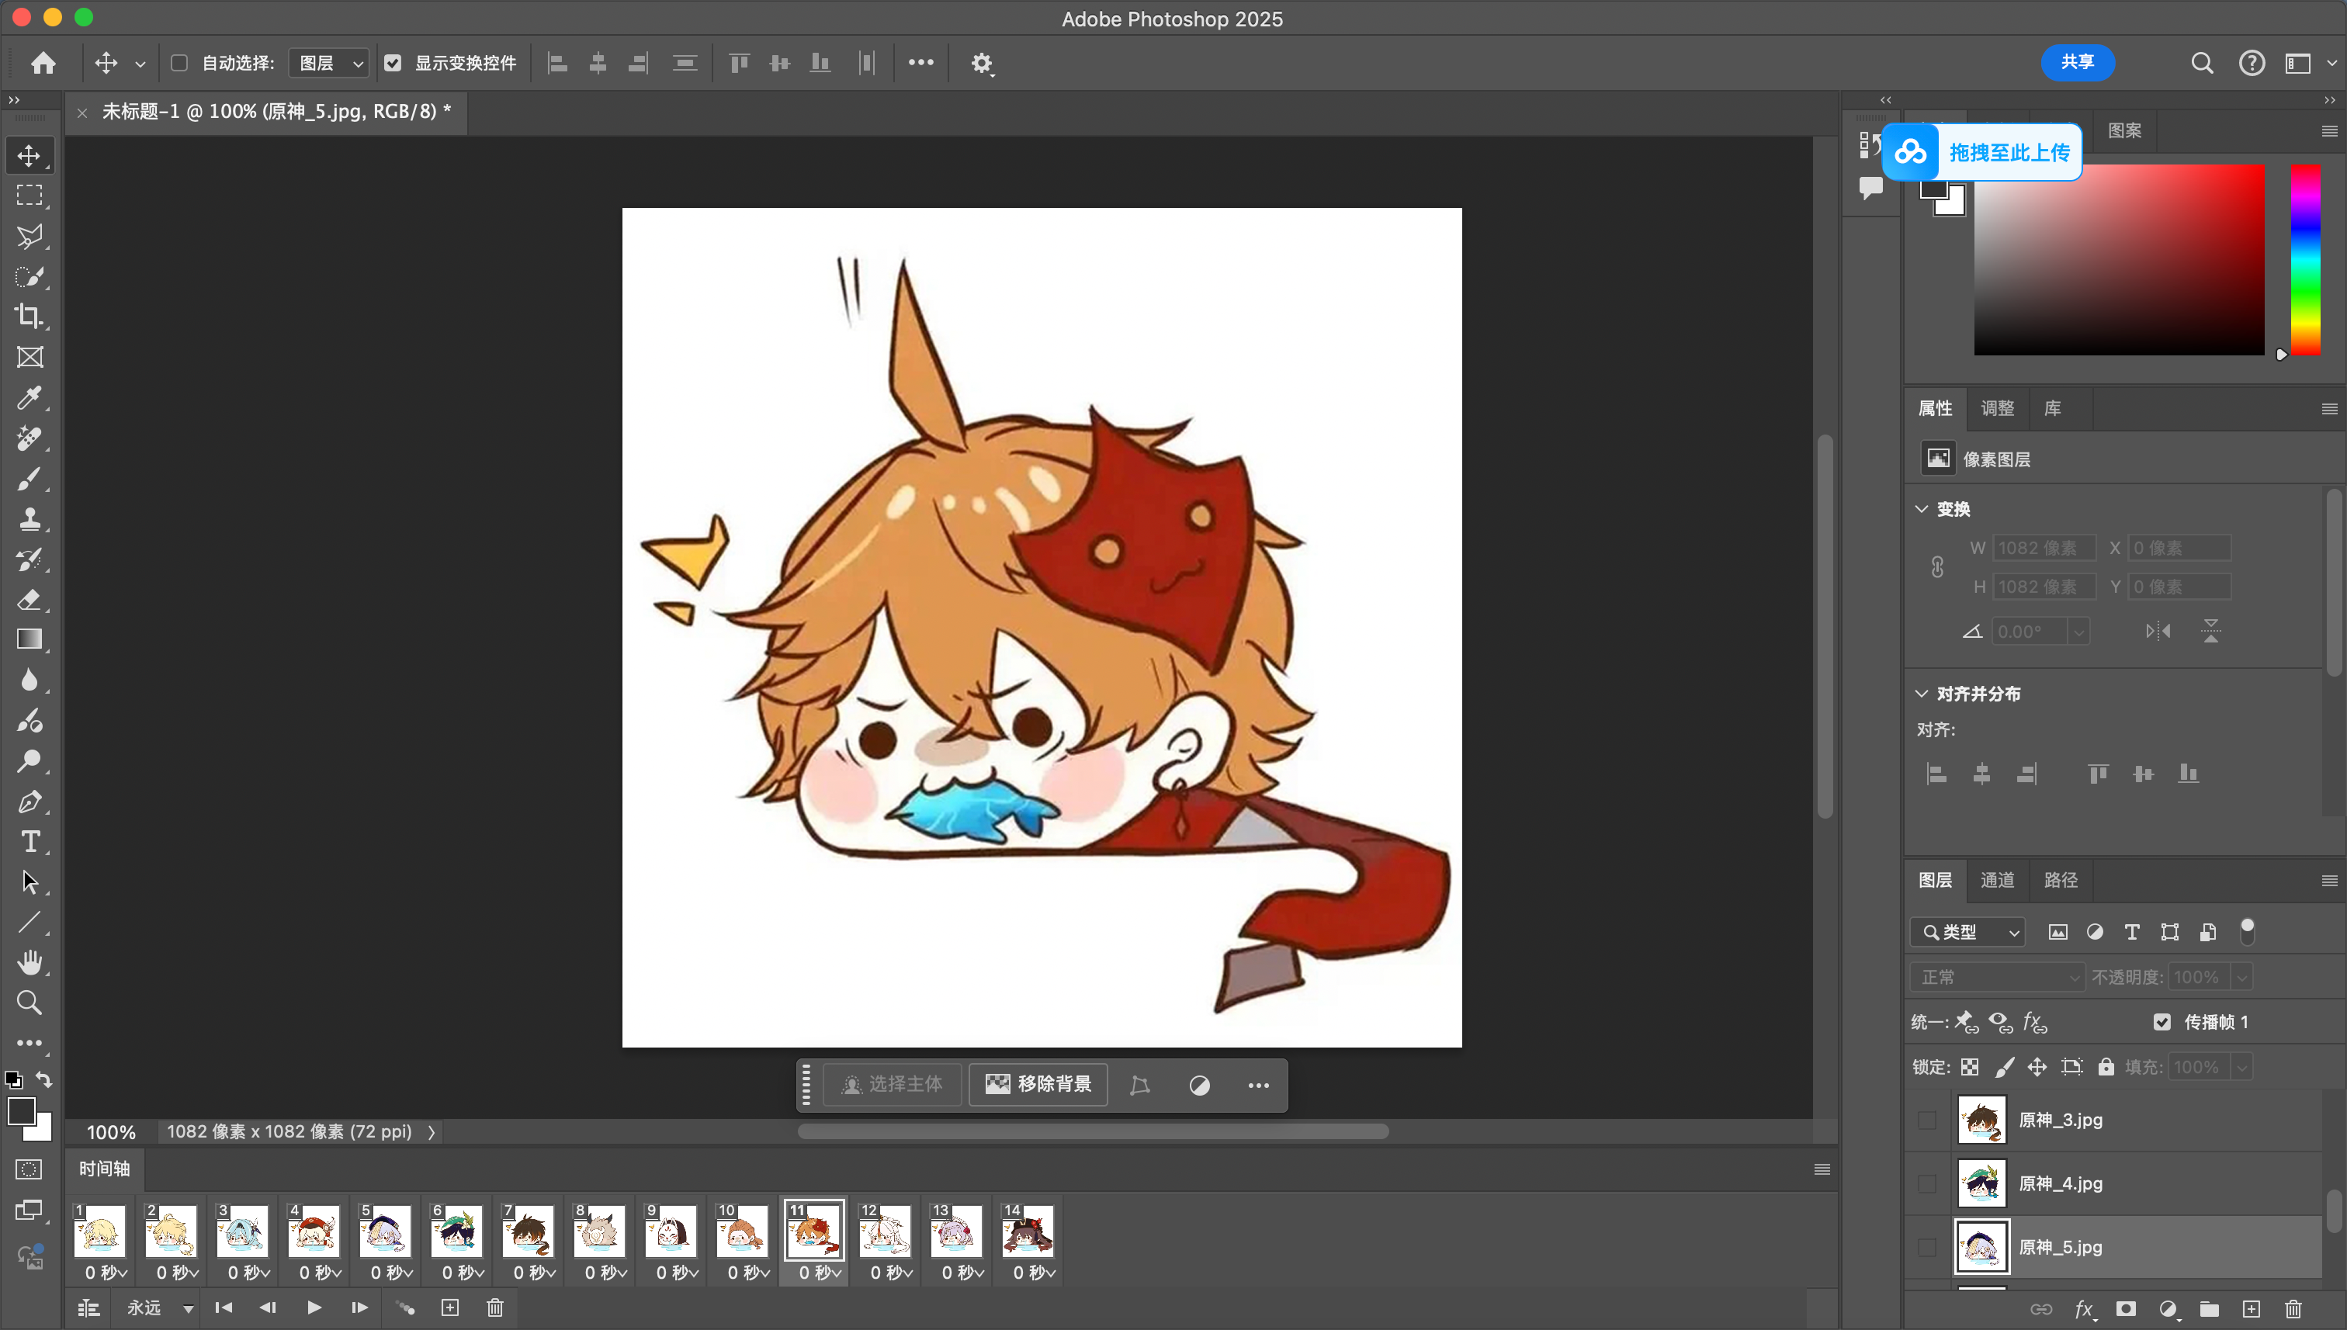Collapse the 变换 section
Image resolution: width=2347 pixels, height=1330 pixels.
point(1921,509)
